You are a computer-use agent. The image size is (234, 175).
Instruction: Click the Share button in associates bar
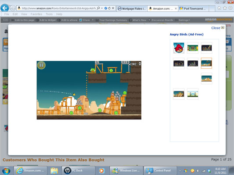click(x=85, y=20)
